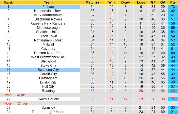The width and height of the screenshot is (178, 114).
Task: Click the Rank column header
Action: pos(8,2)
